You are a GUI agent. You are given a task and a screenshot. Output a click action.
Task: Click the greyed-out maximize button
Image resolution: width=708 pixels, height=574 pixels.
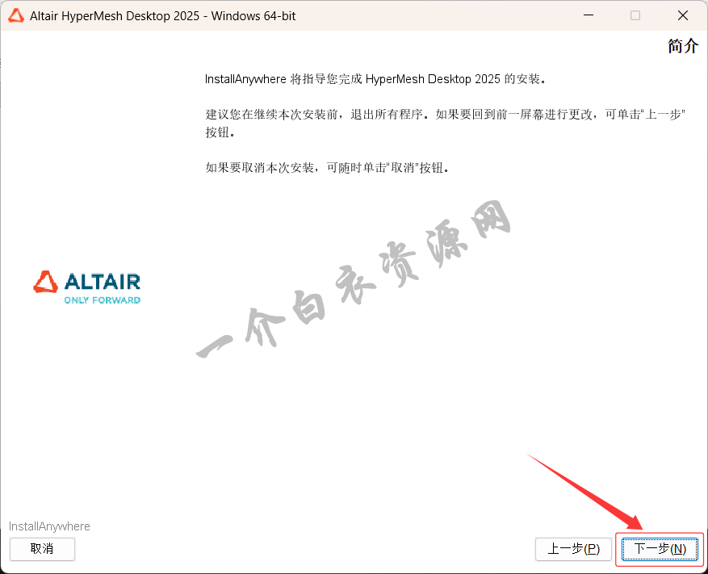tap(635, 15)
